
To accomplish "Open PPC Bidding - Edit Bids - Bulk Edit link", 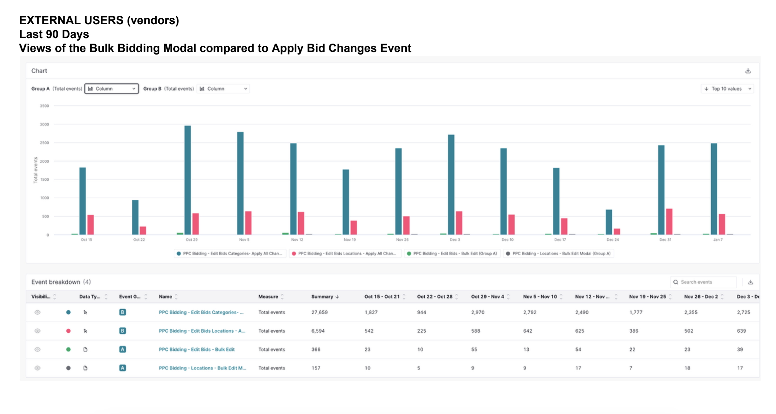I will click(x=196, y=349).
